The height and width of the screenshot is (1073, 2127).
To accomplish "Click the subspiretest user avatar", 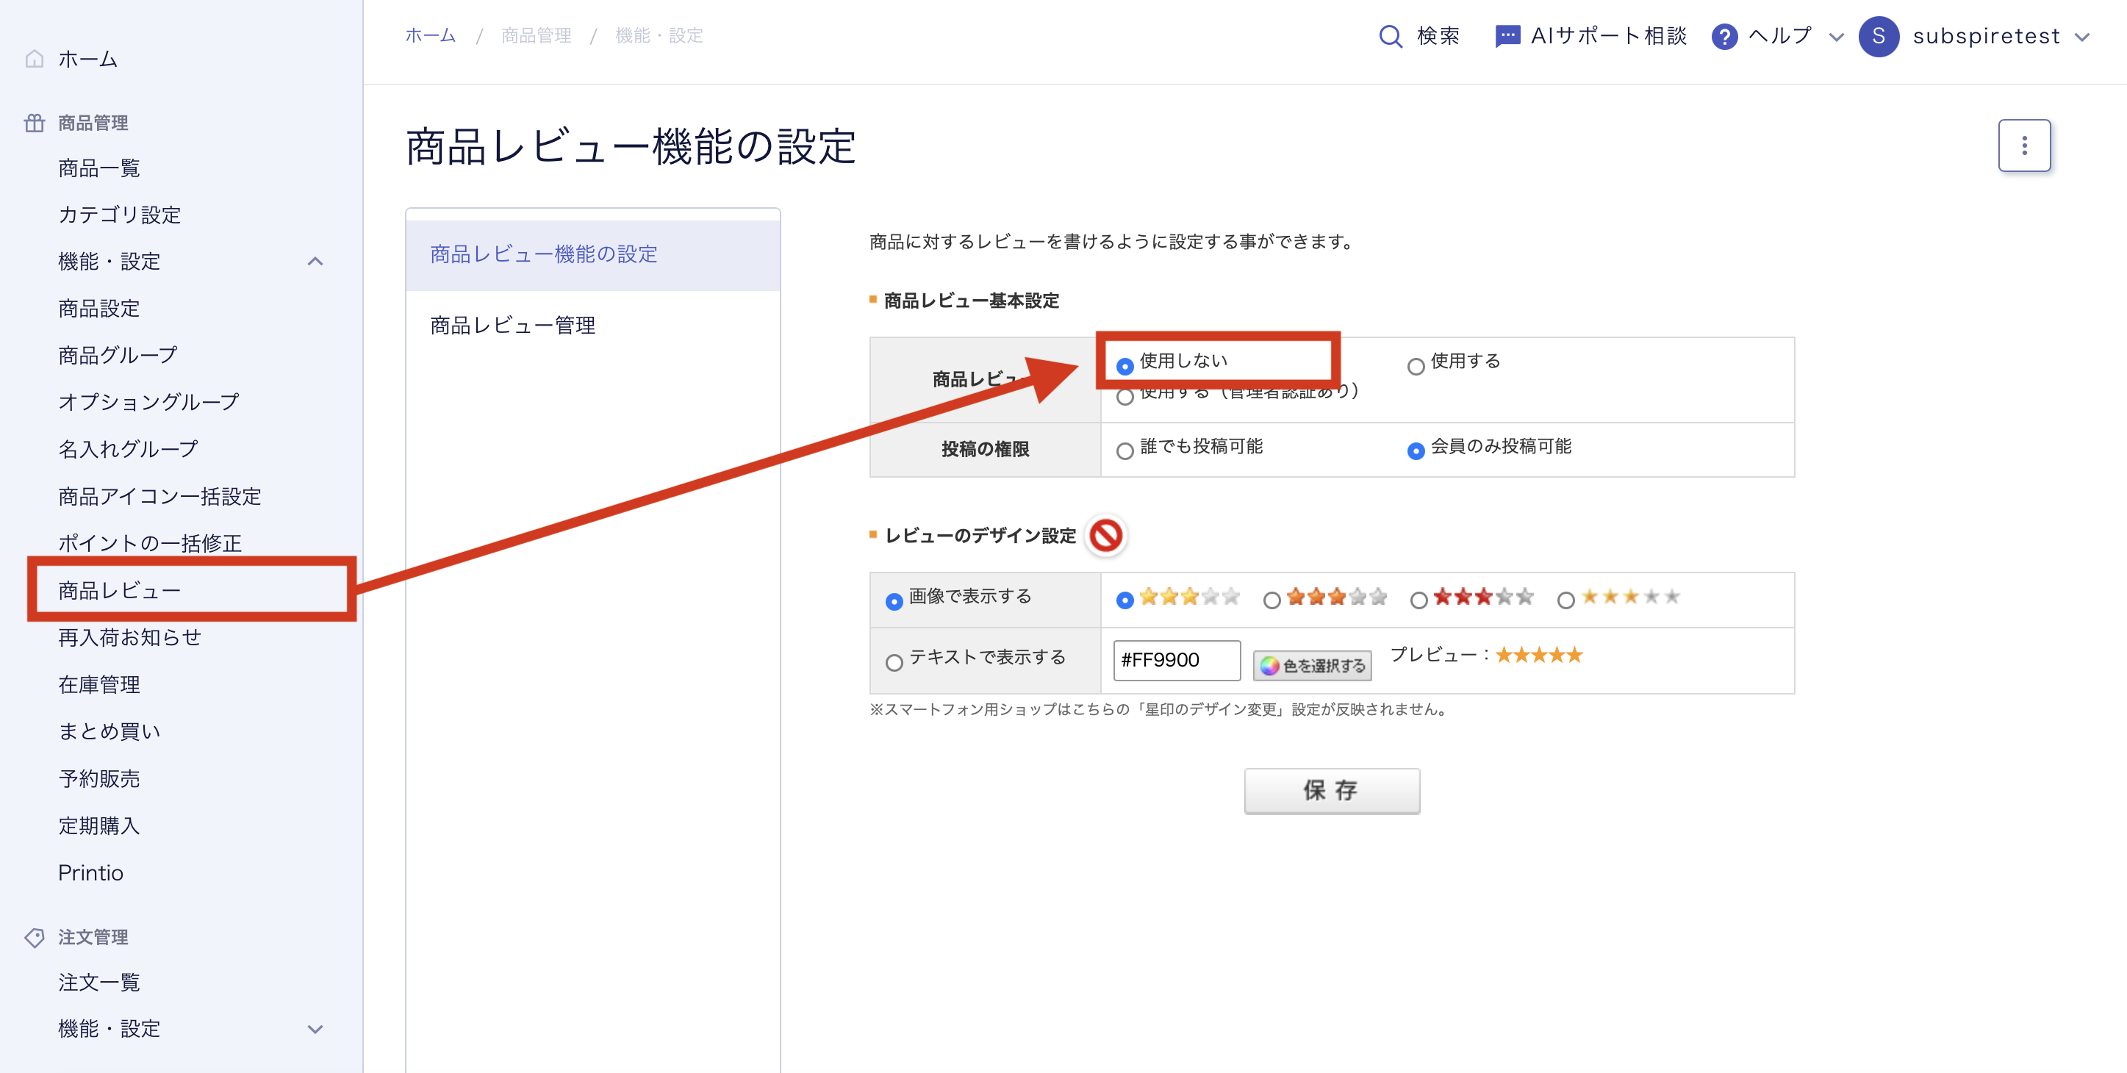I will (x=1879, y=36).
